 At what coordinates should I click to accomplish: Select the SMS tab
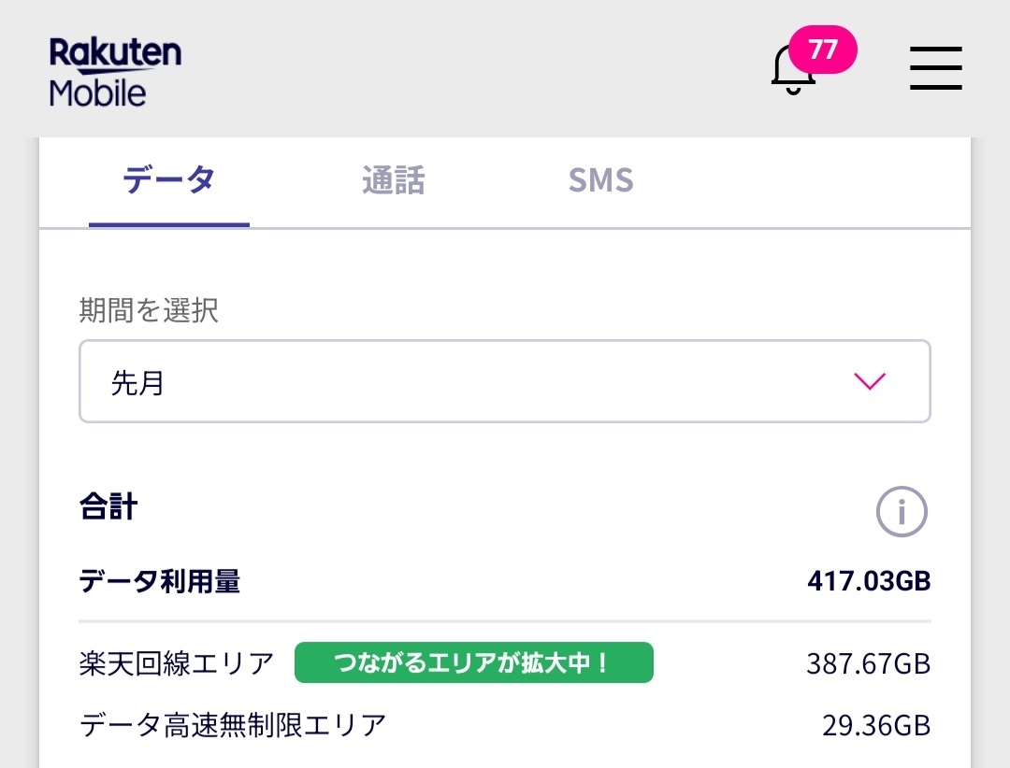click(600, 179)
